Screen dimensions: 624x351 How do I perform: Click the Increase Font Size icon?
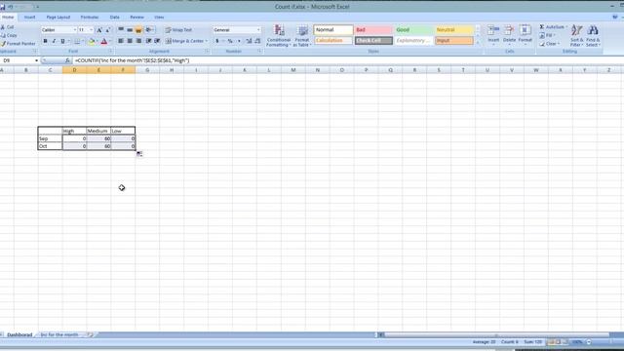tap(99, 30)
